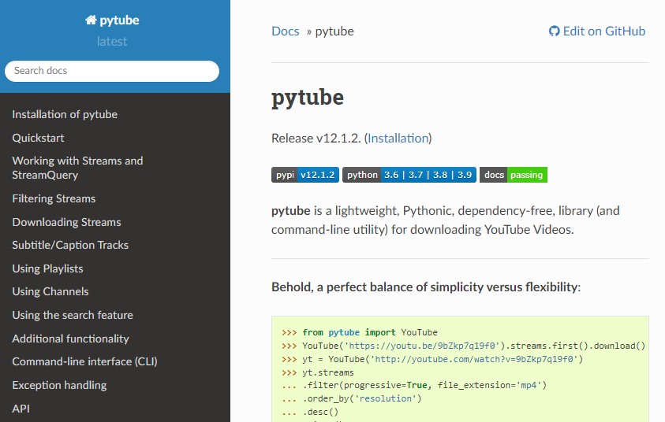Click the GitHub octocat icon

[x=554, y=31]
